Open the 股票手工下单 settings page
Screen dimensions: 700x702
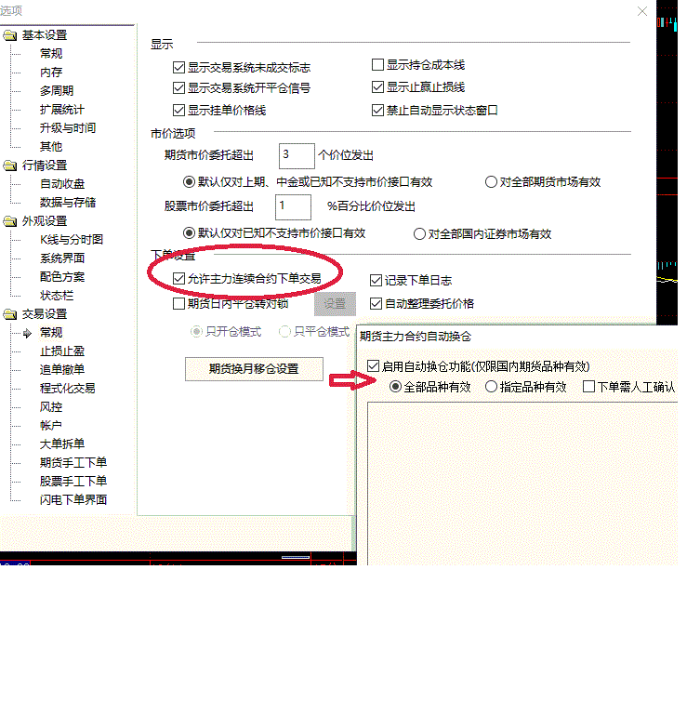pos(73,482)
